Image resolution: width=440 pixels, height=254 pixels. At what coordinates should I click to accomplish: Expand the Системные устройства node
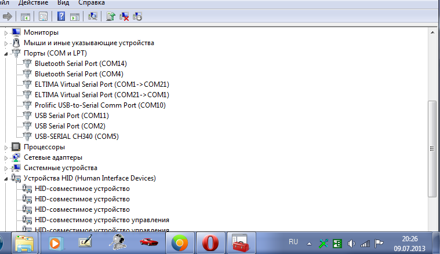point(6,168)
